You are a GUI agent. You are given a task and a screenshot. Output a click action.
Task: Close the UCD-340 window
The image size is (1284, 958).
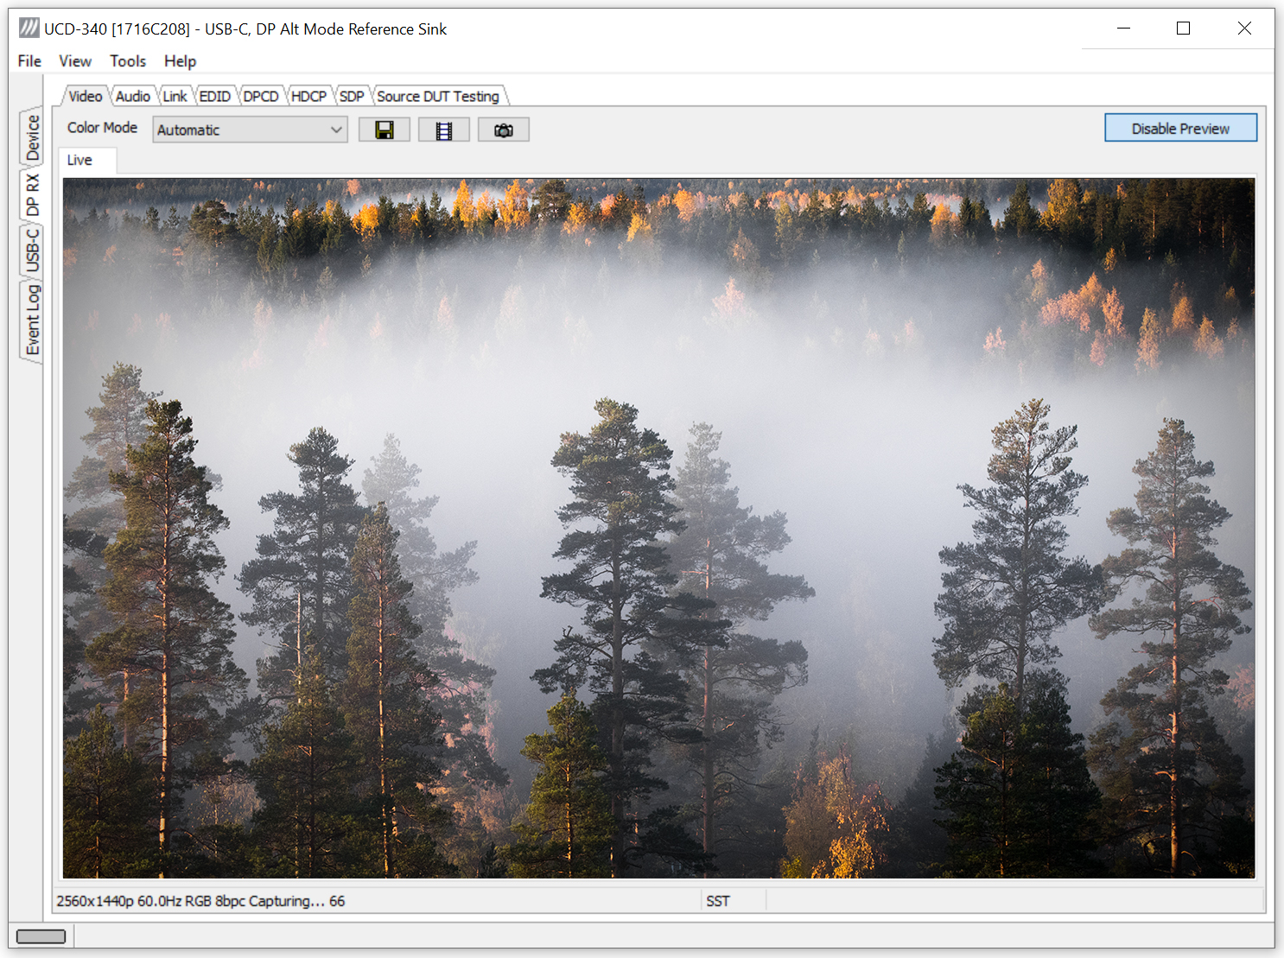click(x=1244, y=29)
